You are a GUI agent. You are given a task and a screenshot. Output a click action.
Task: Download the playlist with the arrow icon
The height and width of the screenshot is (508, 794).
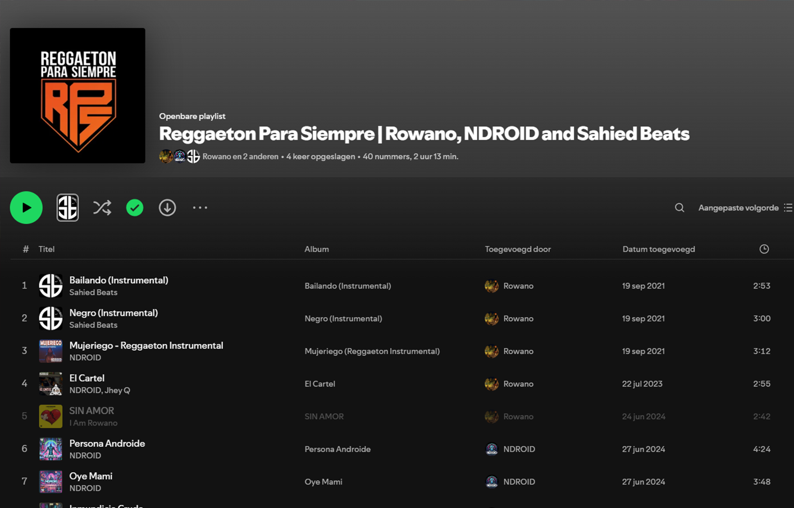point(167,208)
